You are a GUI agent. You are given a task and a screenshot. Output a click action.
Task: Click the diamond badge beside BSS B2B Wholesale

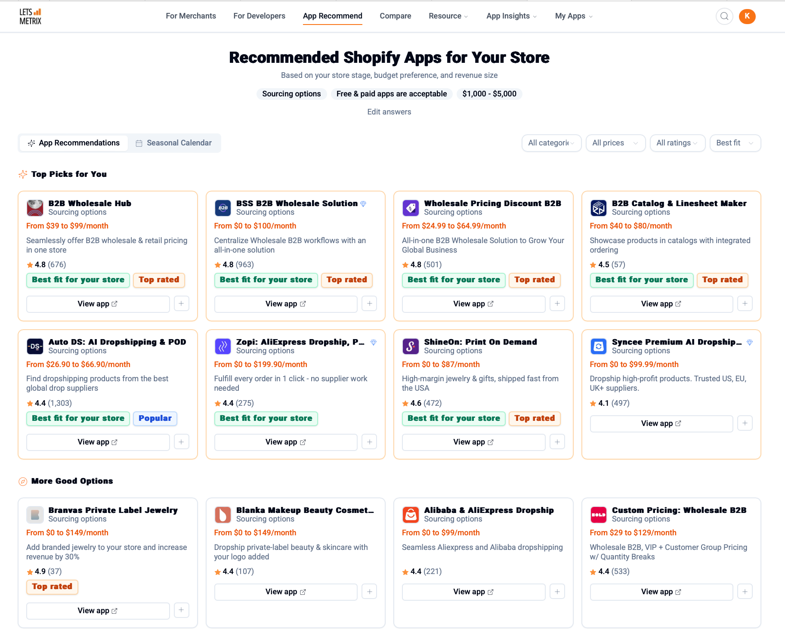[363, 204]
